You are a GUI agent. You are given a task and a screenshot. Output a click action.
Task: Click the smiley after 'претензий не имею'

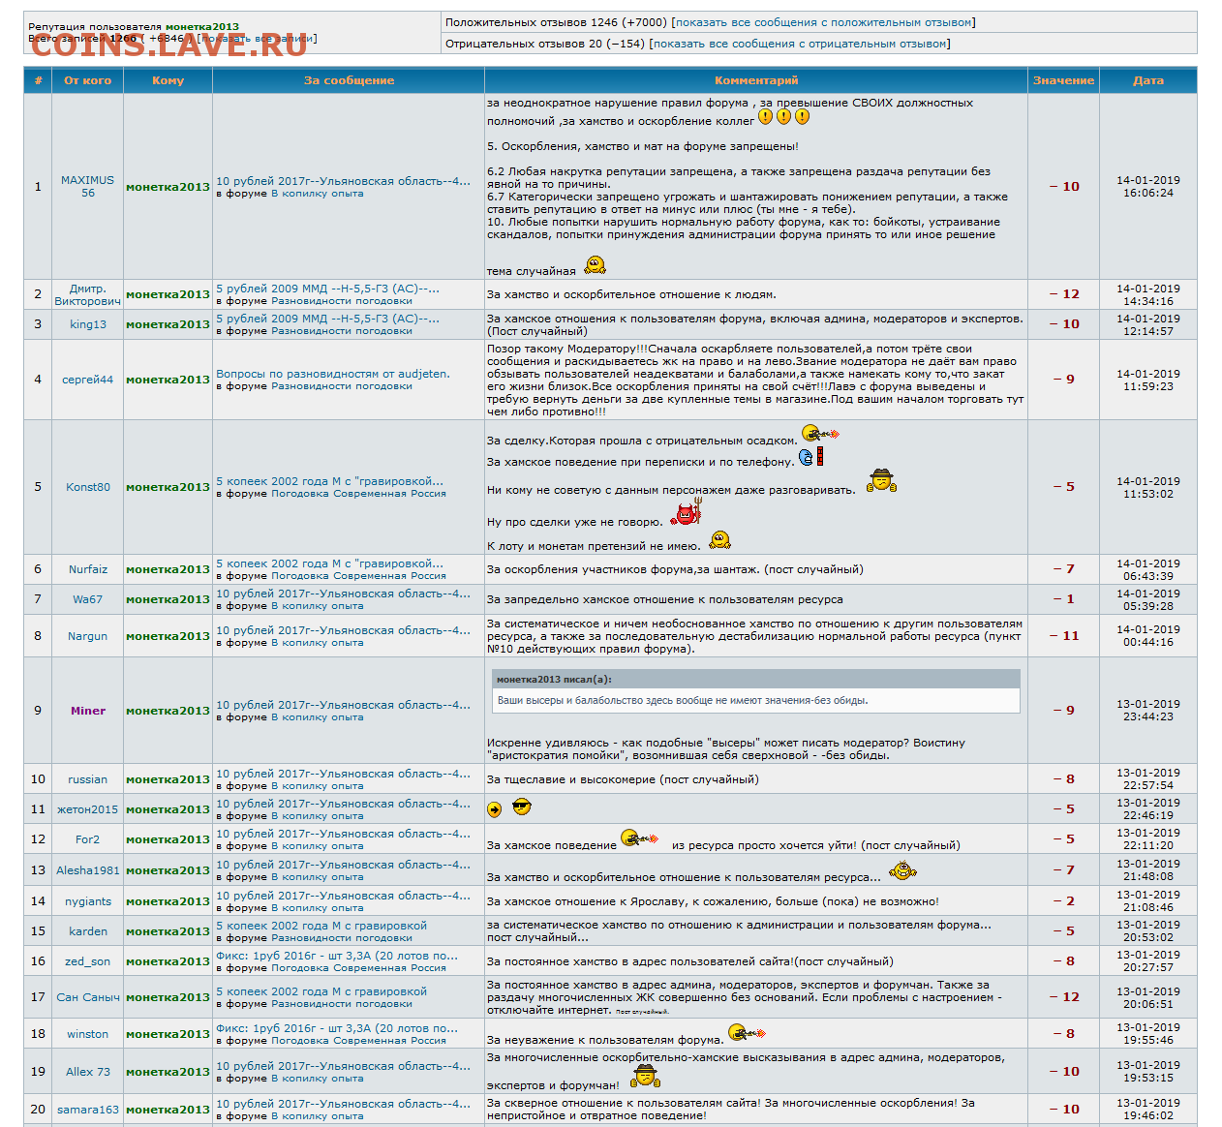click(x=719, y=539)
